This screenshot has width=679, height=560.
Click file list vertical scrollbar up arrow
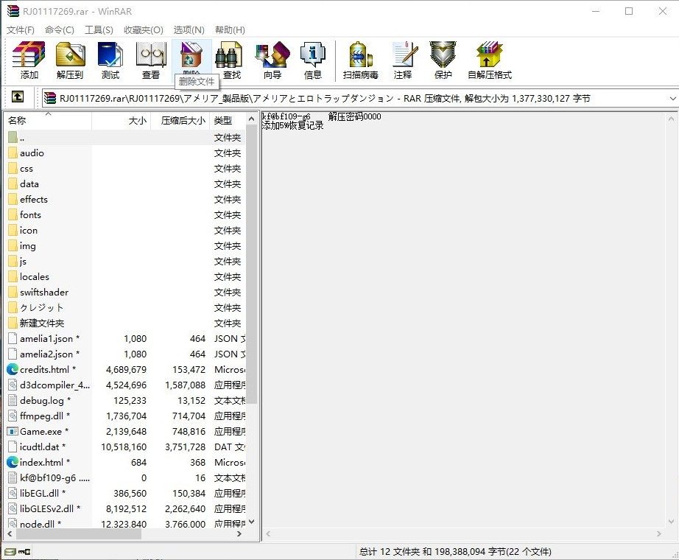pyautogui.click(x=252, y=119)
